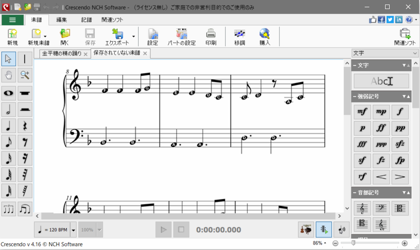Click 購入 purchase button

[265, 37]
